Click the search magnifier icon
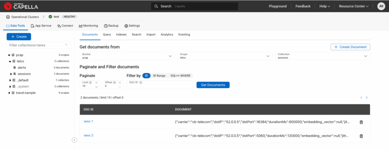This screenshot has height=150, width=389. 156,6
